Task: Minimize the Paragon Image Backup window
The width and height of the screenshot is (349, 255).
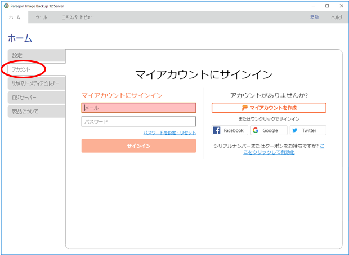Action: pos(313,6)
